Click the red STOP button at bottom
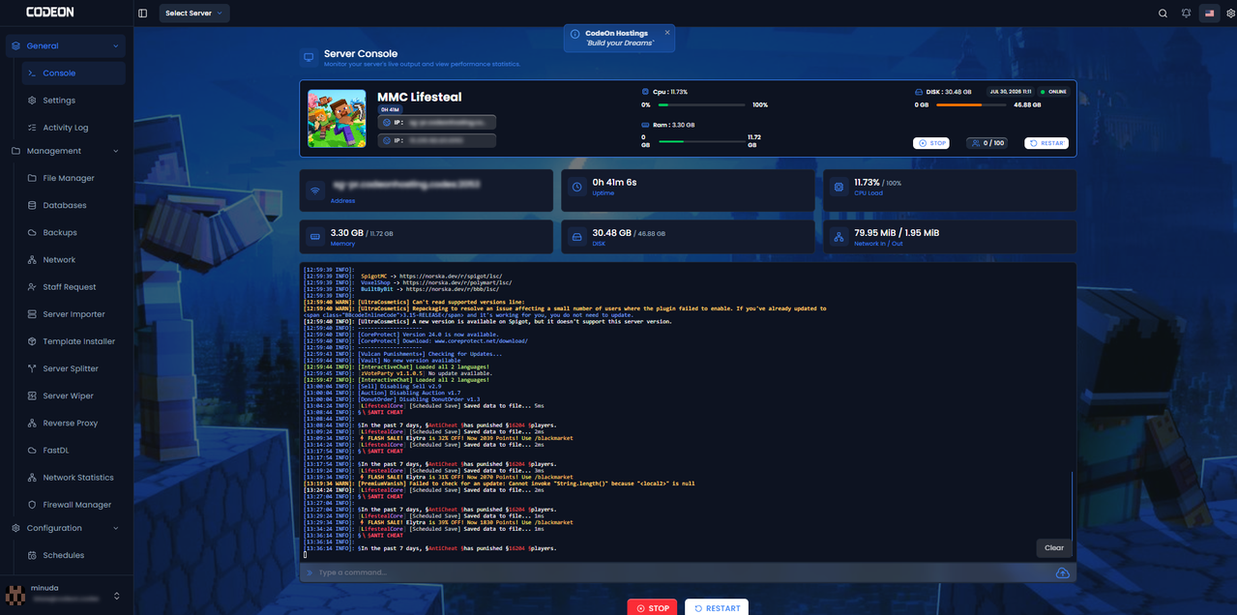1237x615 pixels. 652,608
